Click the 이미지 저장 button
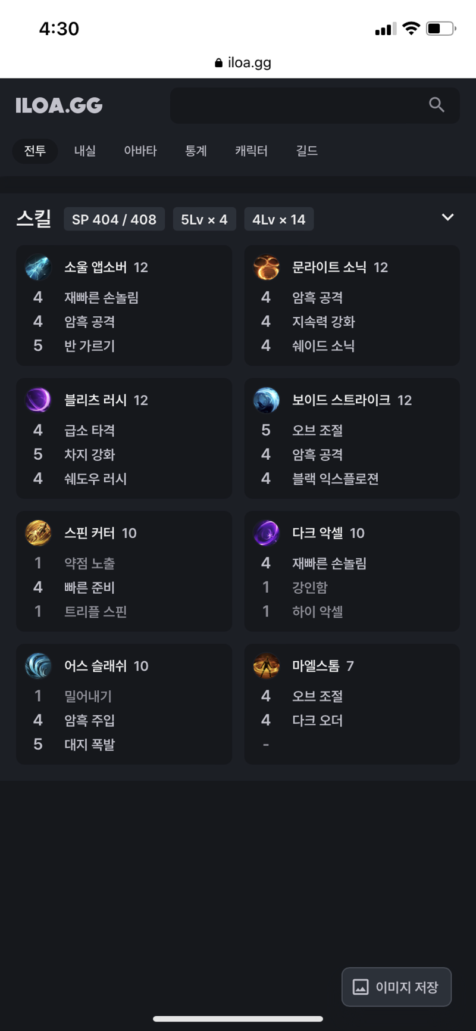Viewport: 476px width, 1031px height. pyautogui.click(x=396, y=987)
